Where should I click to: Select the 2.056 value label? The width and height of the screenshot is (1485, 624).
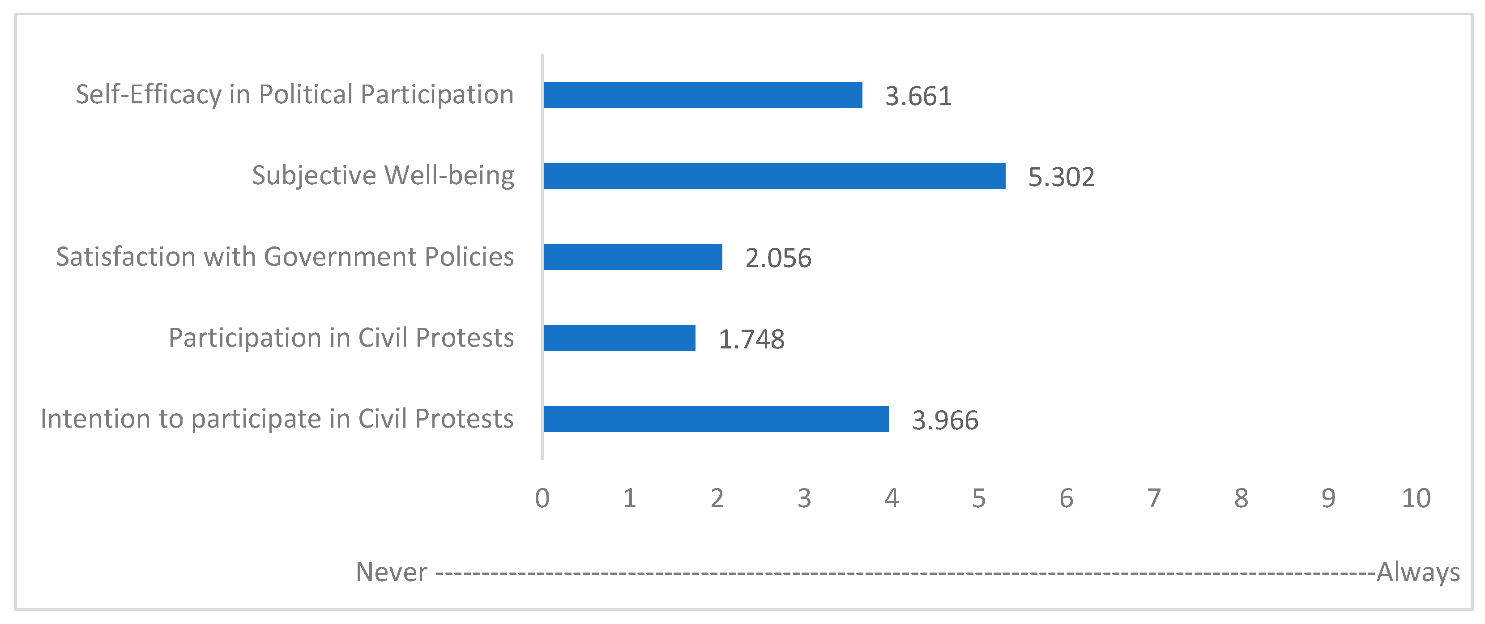(778, 258)
